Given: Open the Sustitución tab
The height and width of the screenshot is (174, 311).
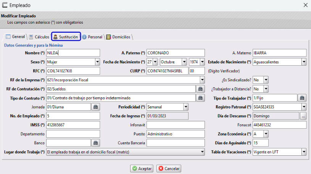Looking at the screenshot, I should coord(66,37).
